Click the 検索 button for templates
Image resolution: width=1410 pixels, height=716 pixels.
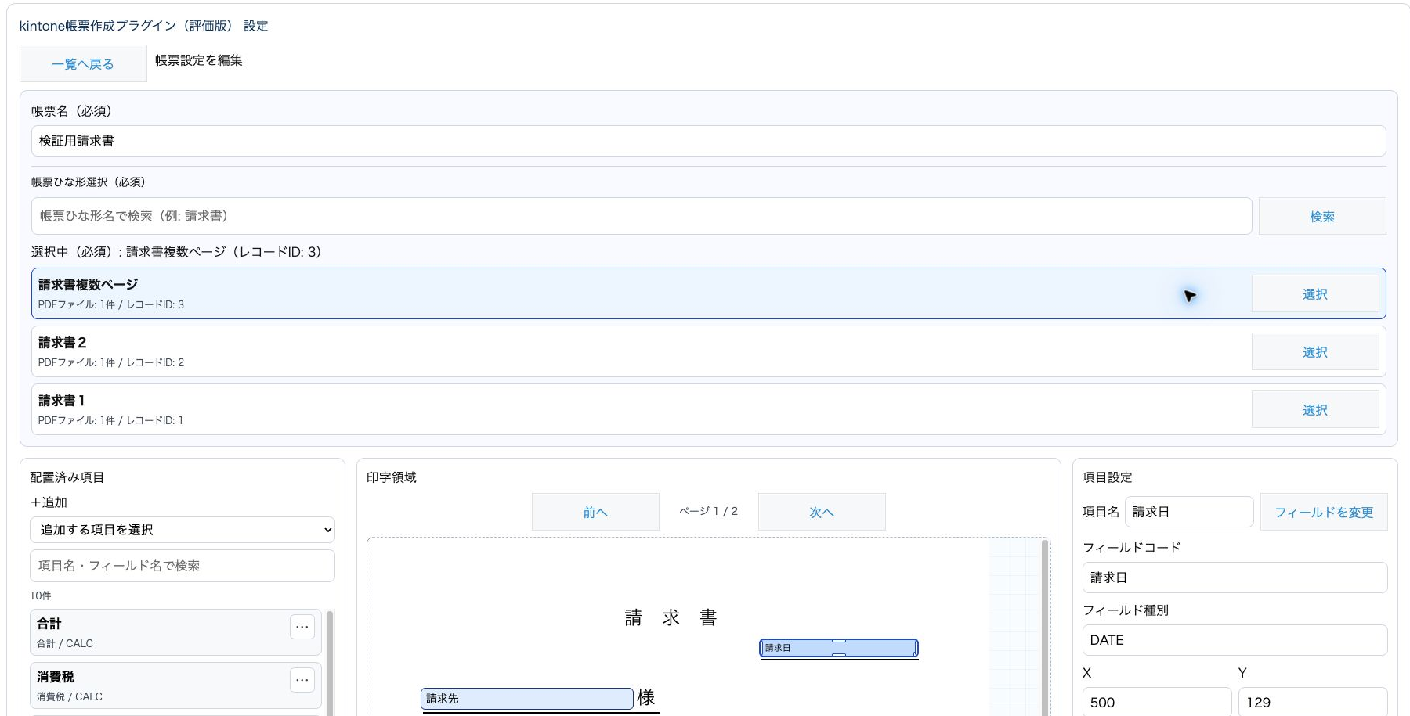coord(1322,216)
